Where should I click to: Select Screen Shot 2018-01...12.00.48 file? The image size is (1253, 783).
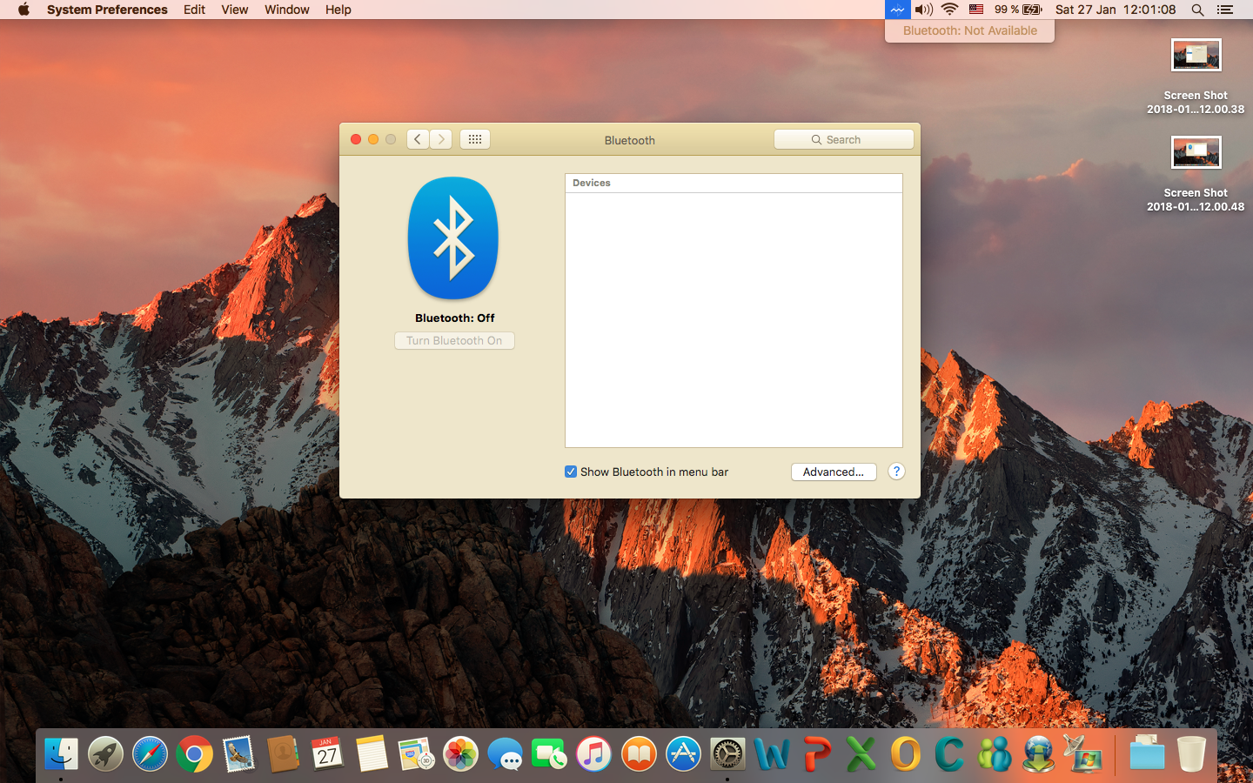point(1196,174)
